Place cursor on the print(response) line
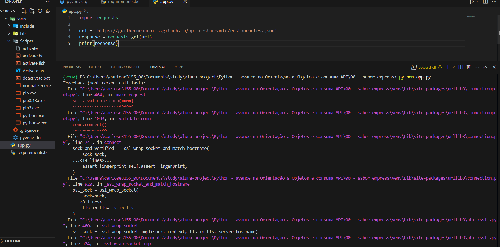The width and height of the screenshot is (500, 247). [99, 43]
